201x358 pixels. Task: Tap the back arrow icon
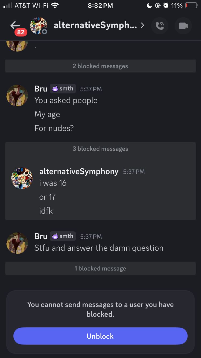[x=15, y=25]
